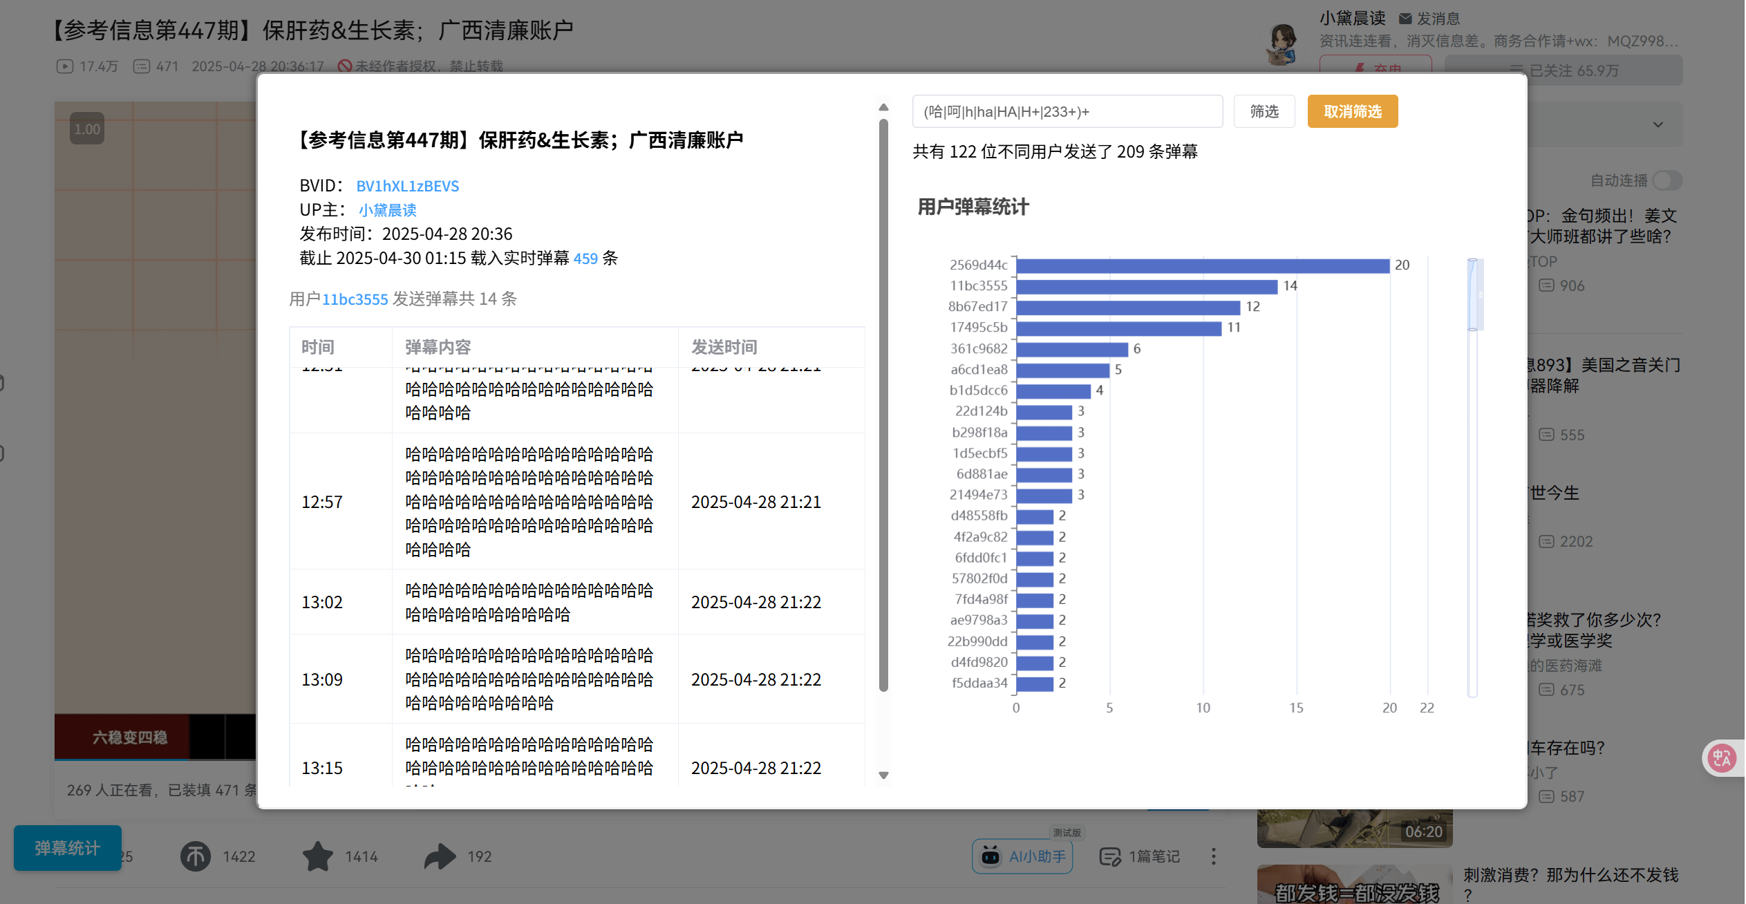Click the coin (投币) icon
Screen dimensions: 1746x904
click(196, 856)
